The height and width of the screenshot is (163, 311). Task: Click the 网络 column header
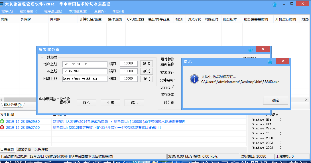[9, 19]
